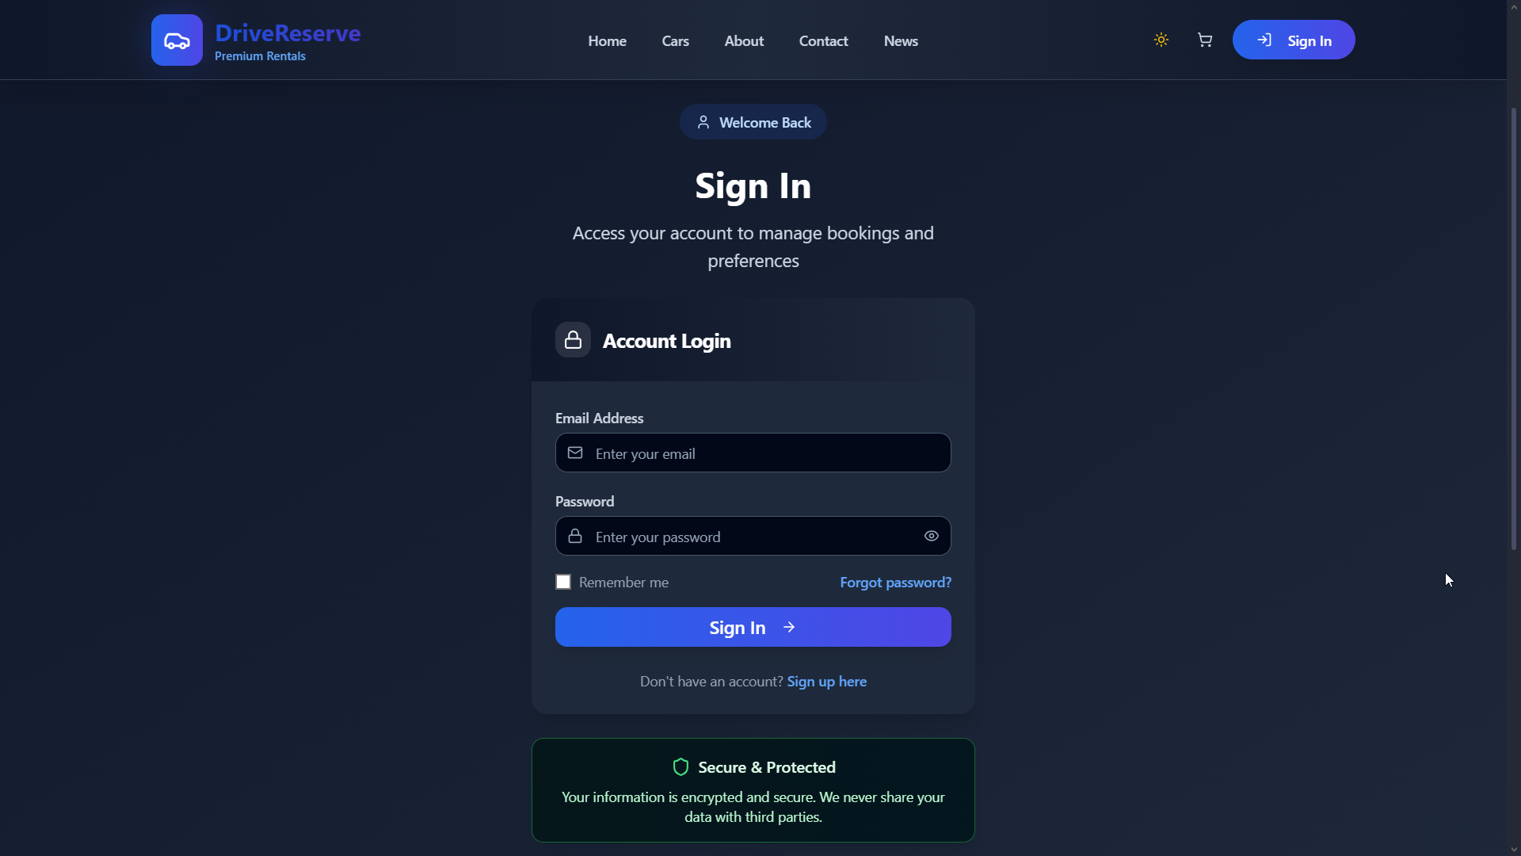
Task: Focus the Email Address input field
Action: 760,453
